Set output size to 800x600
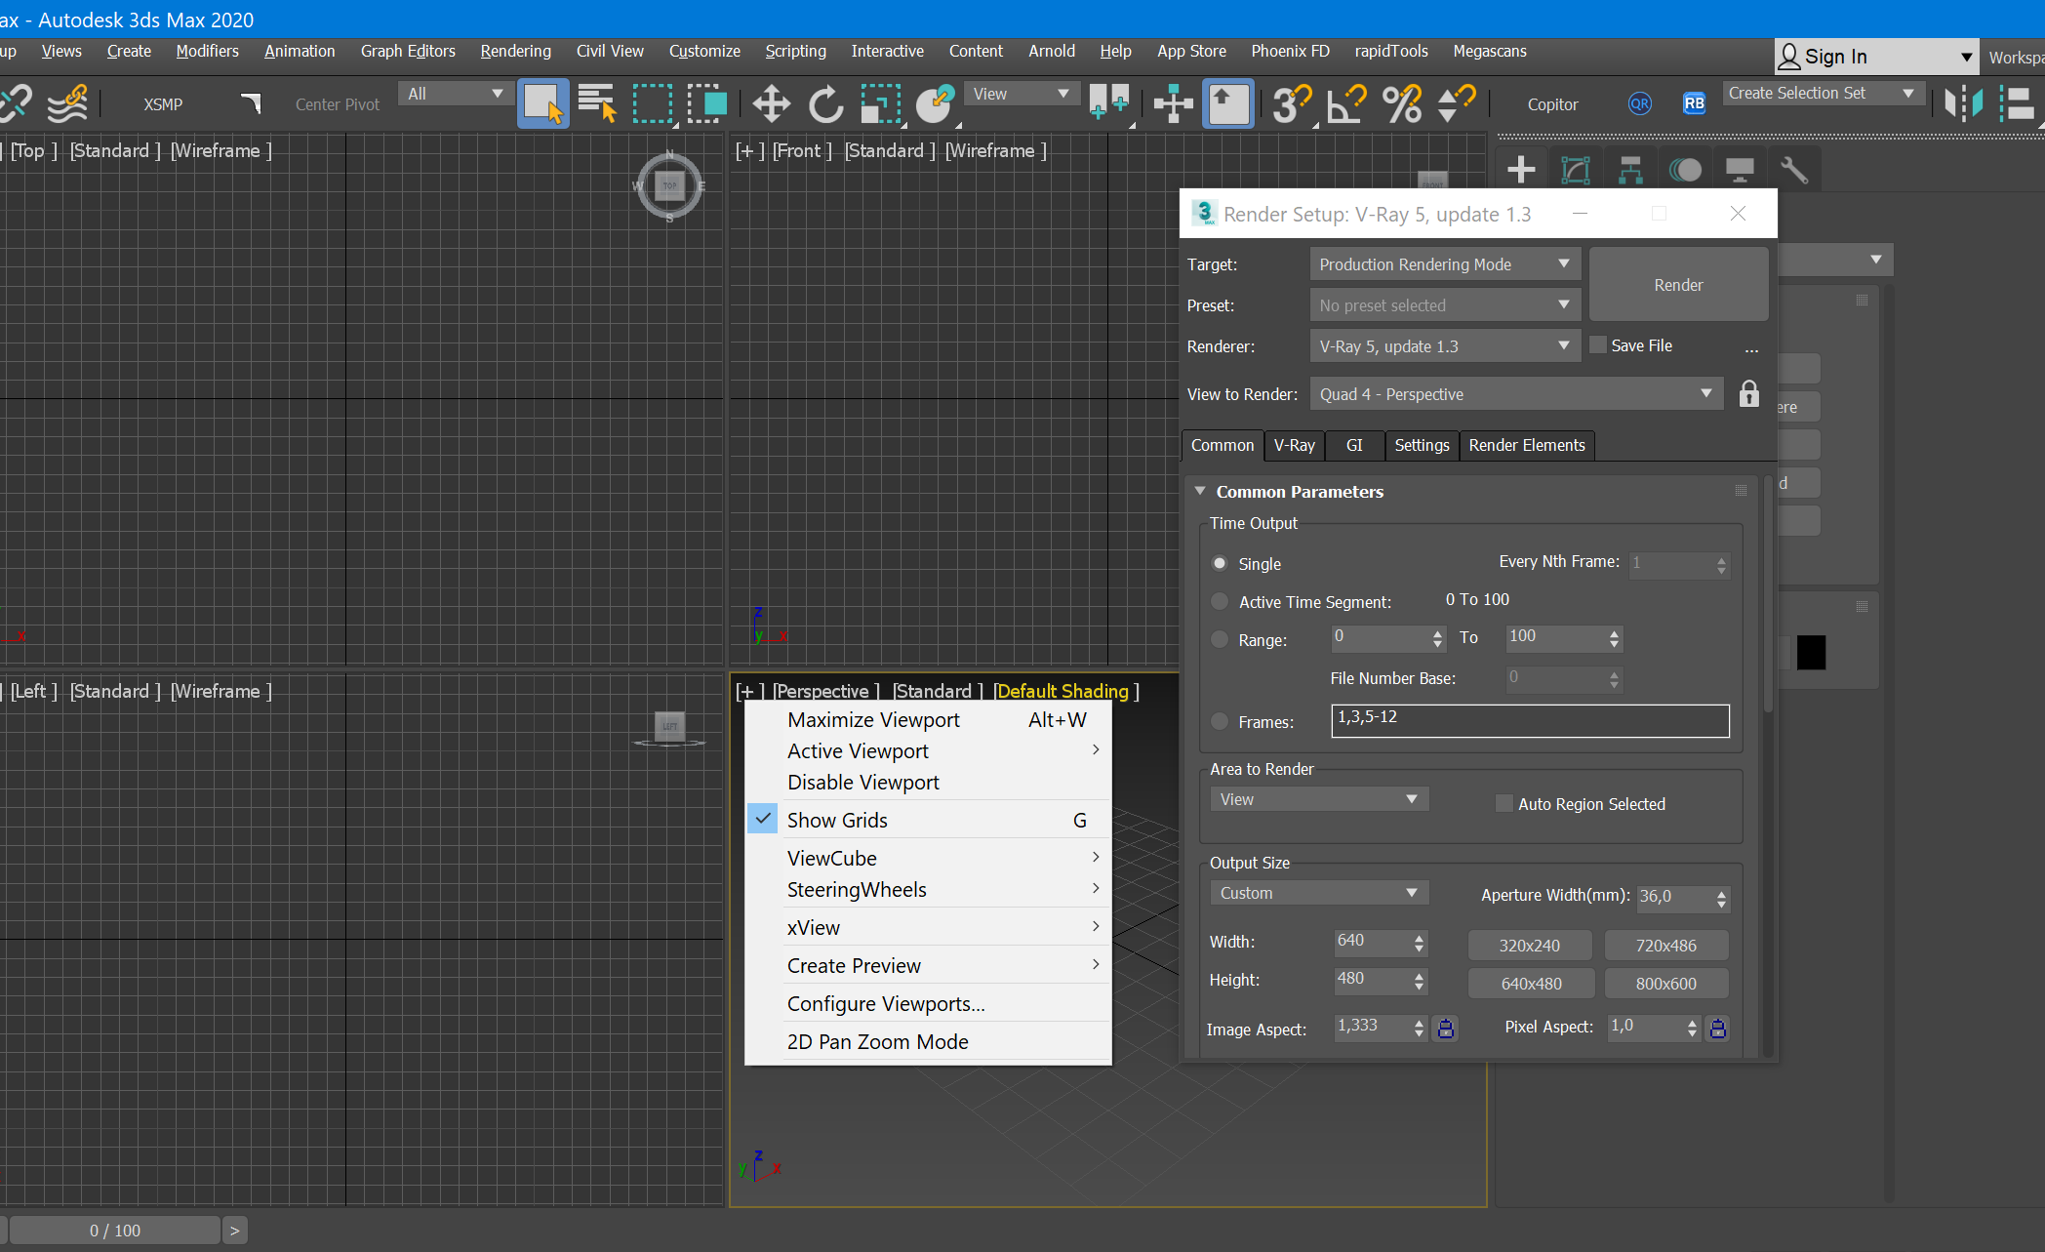The height and width of the screenshot is (1252, 2045). [1666, 984]
